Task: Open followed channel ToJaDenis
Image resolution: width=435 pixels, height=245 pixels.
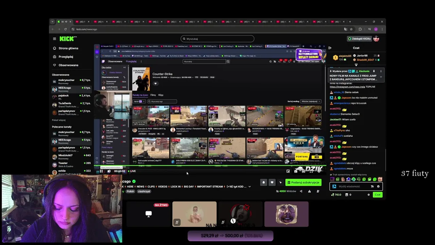Action: coord(71,104)
